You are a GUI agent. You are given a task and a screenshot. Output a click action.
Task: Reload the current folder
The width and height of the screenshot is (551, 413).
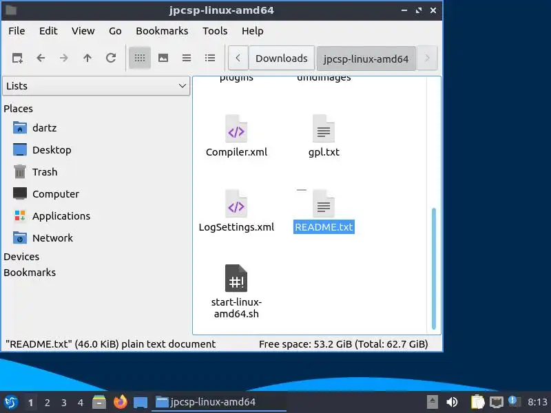click(111, 58)
